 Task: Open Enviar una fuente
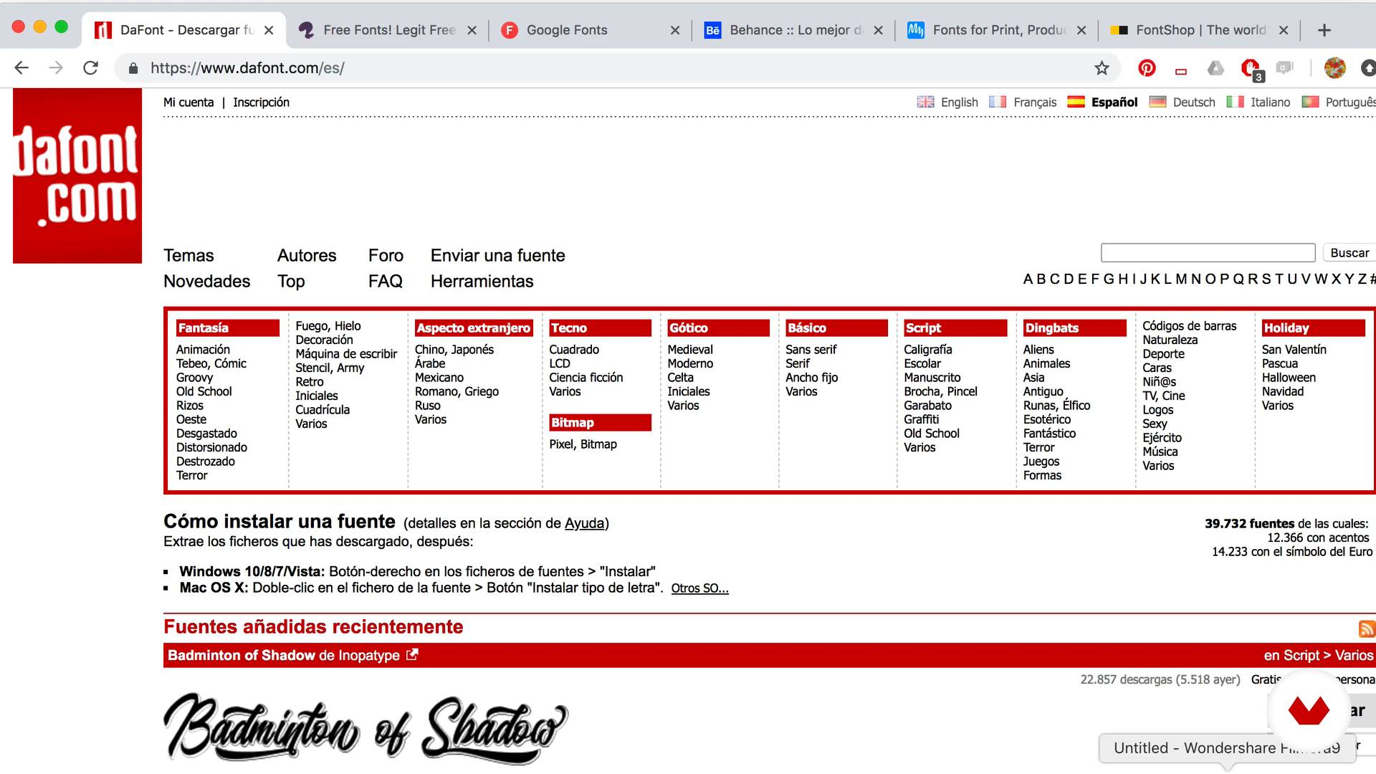click(497, 255)
